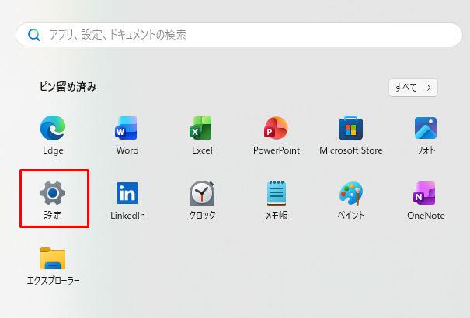470x318 pixels.
Task: Open the Microsoft Edge browser icon
Action: [x=53, y=128]
